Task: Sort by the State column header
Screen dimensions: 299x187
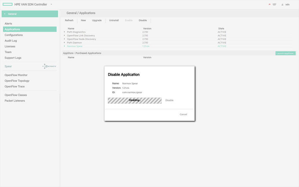Action: point(221,29)
